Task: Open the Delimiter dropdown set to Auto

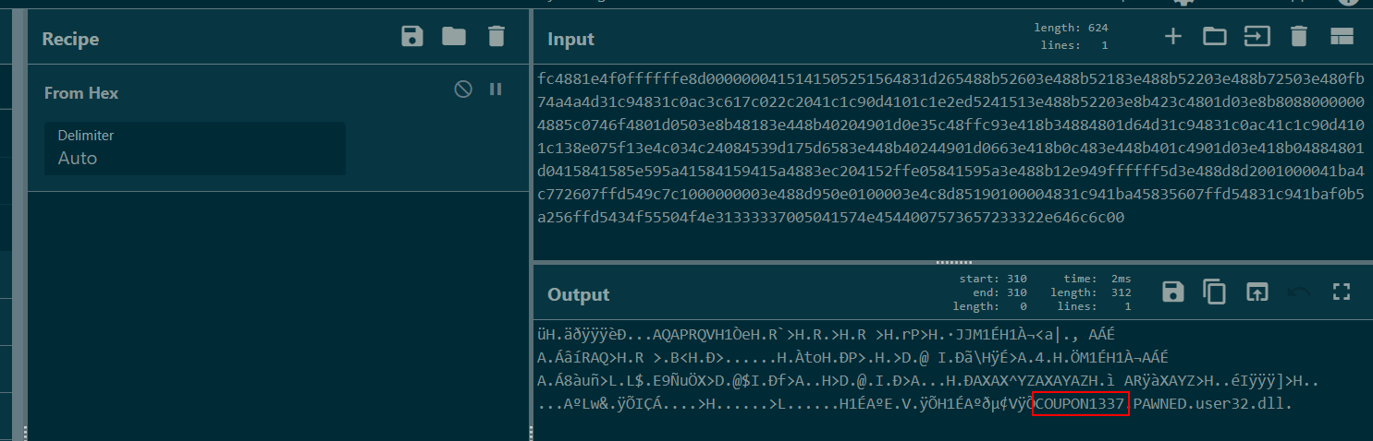Action: pos(194,149)
